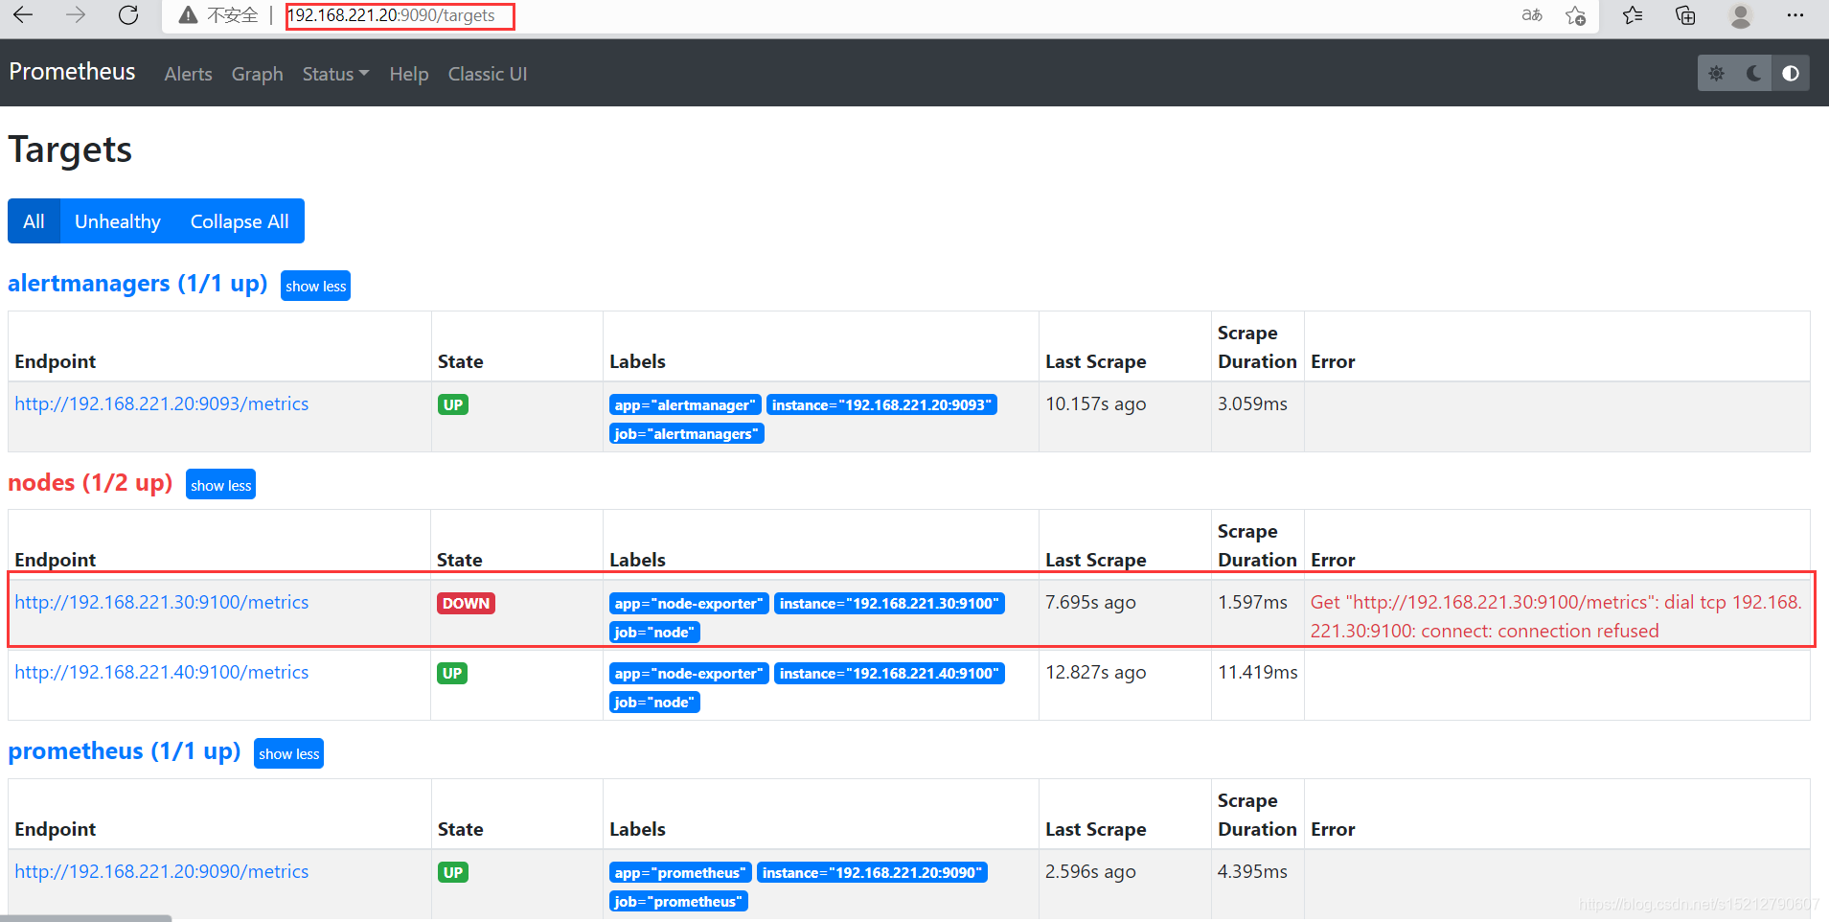Reload the page with refresh icon

128,15
